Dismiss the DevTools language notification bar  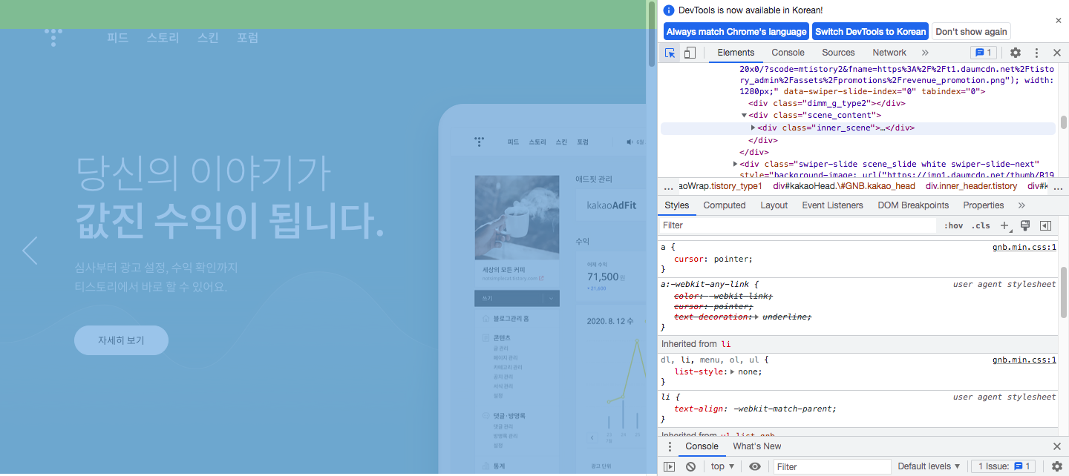tap(1059, 21)
